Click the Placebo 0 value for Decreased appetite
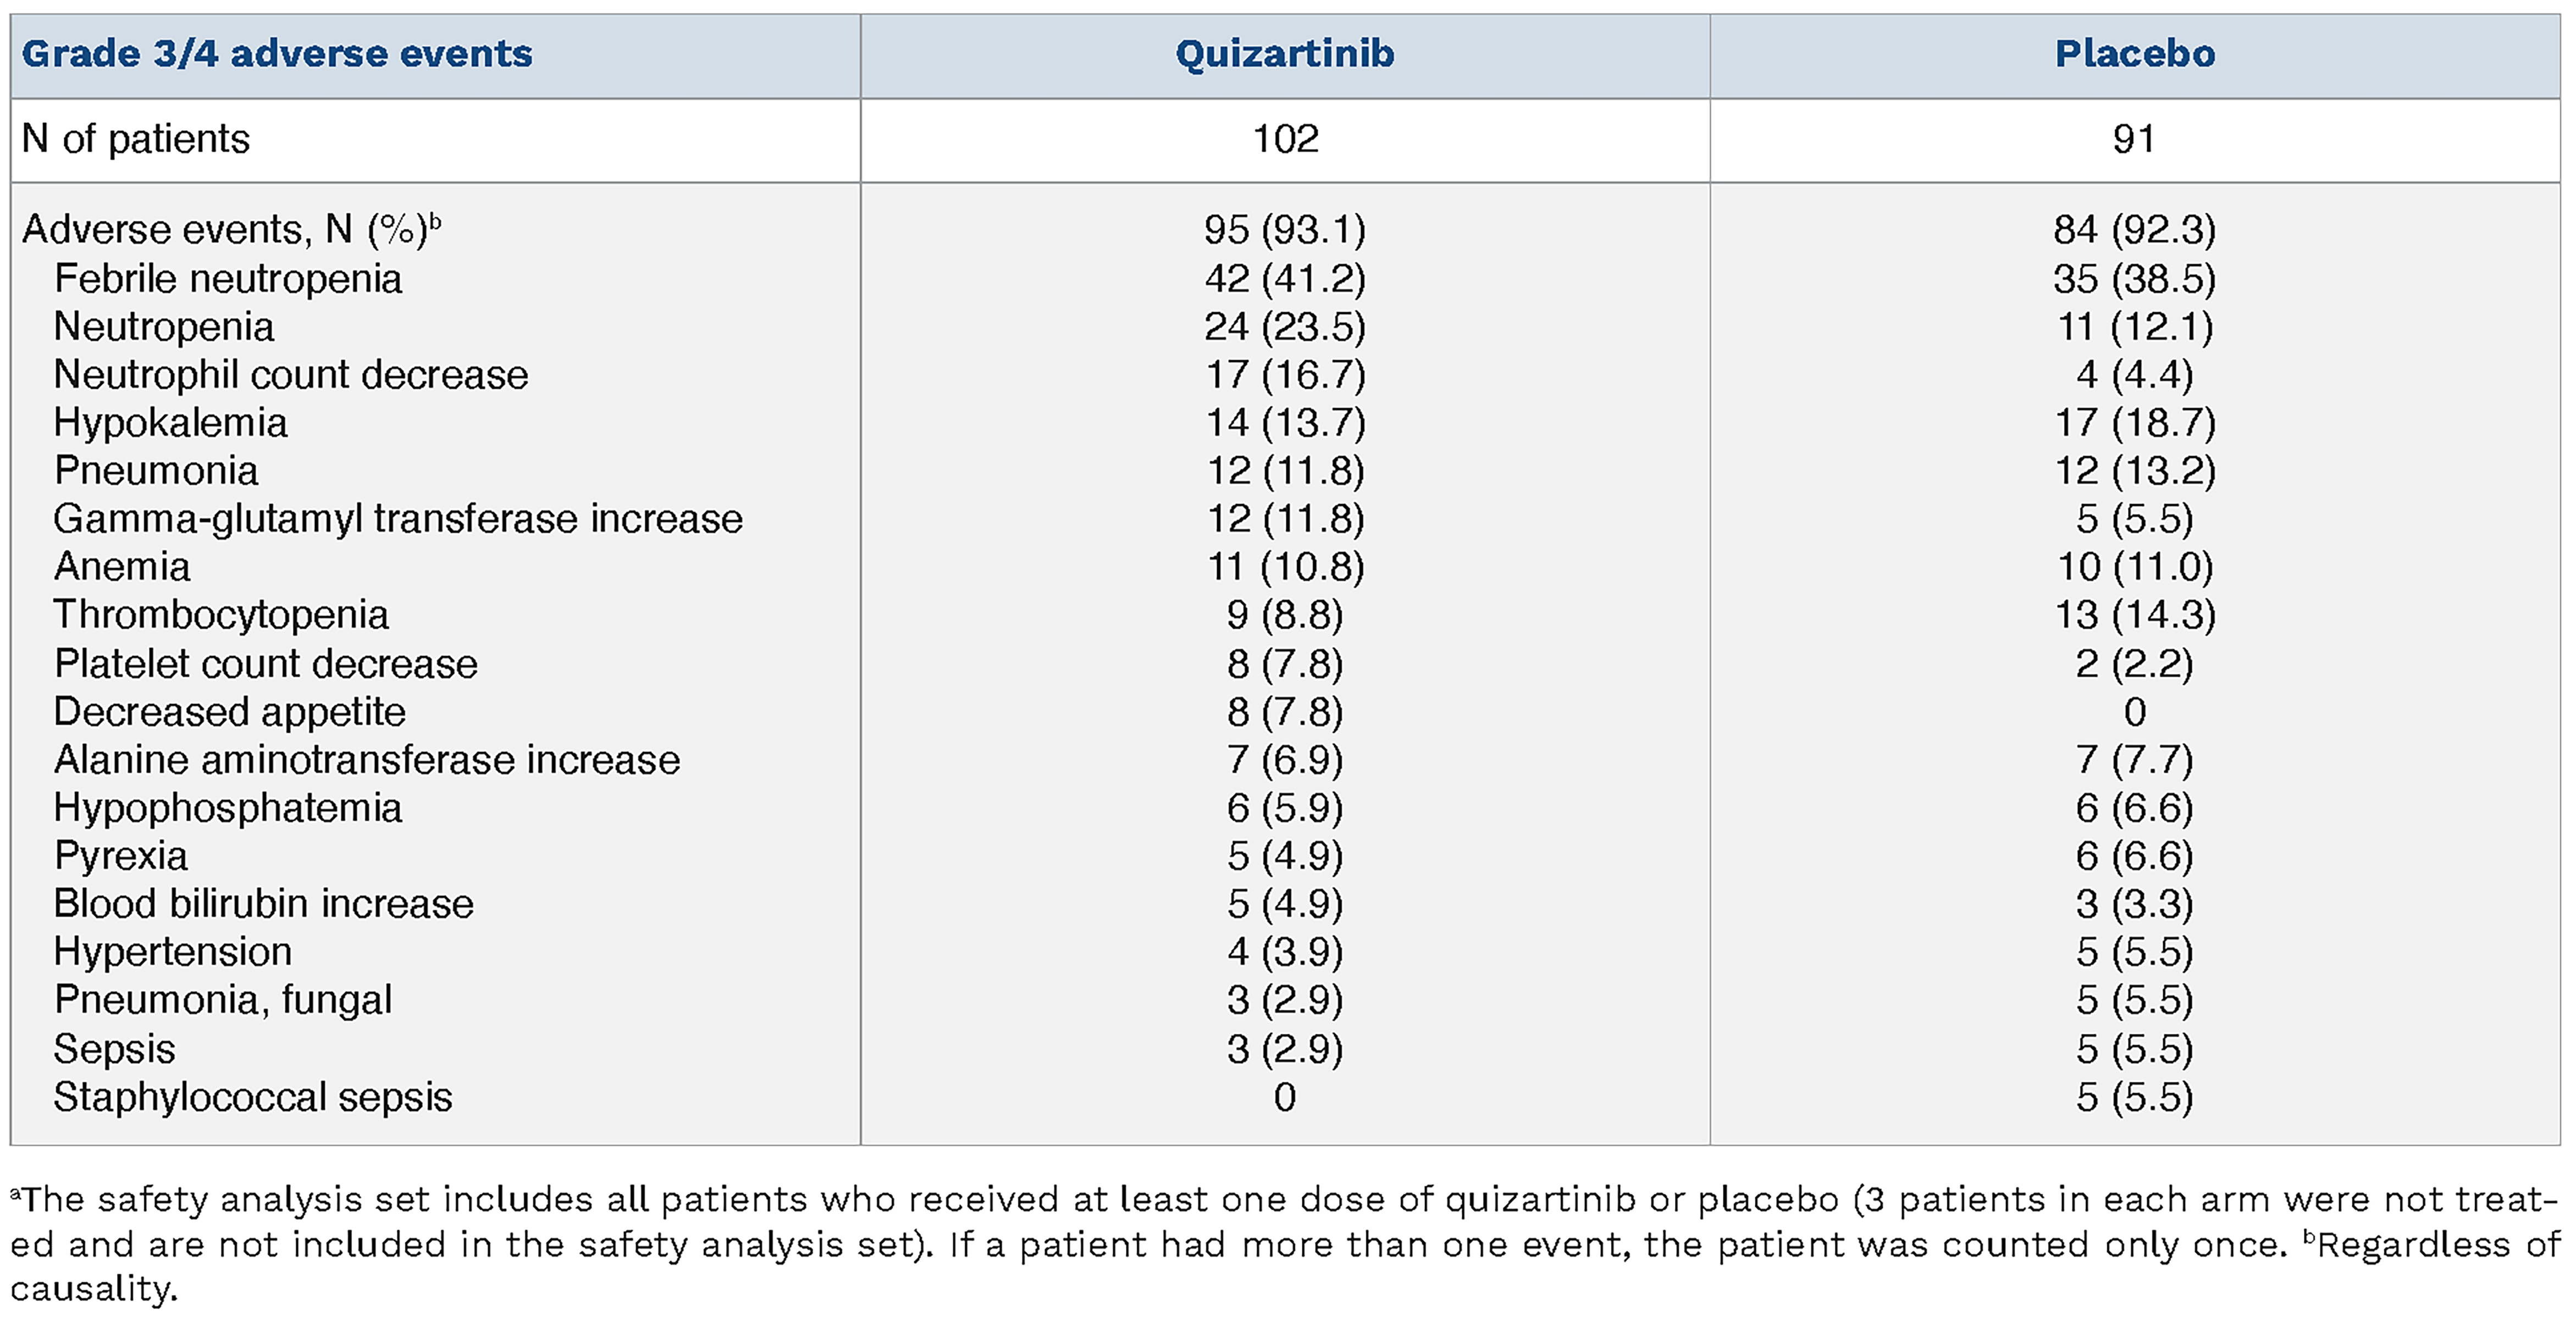The image size is (2576, 1322). click(x=2134, y=712)
